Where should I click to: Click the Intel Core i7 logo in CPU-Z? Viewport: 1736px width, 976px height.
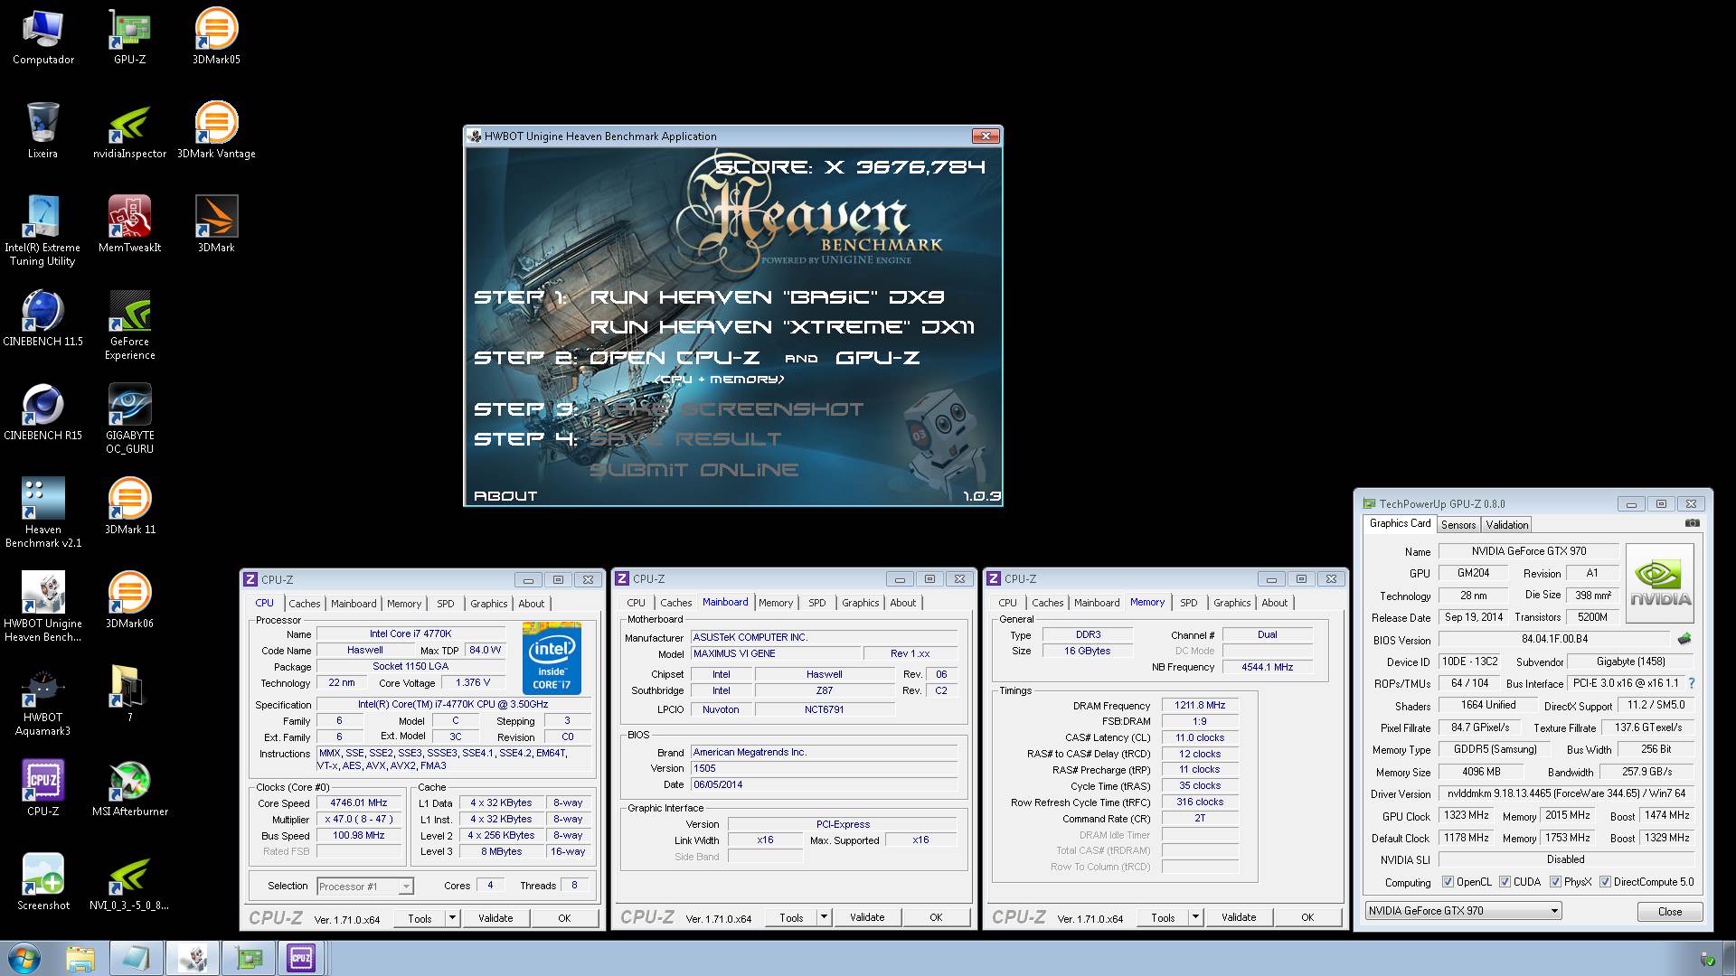click(x=552, y=658)
